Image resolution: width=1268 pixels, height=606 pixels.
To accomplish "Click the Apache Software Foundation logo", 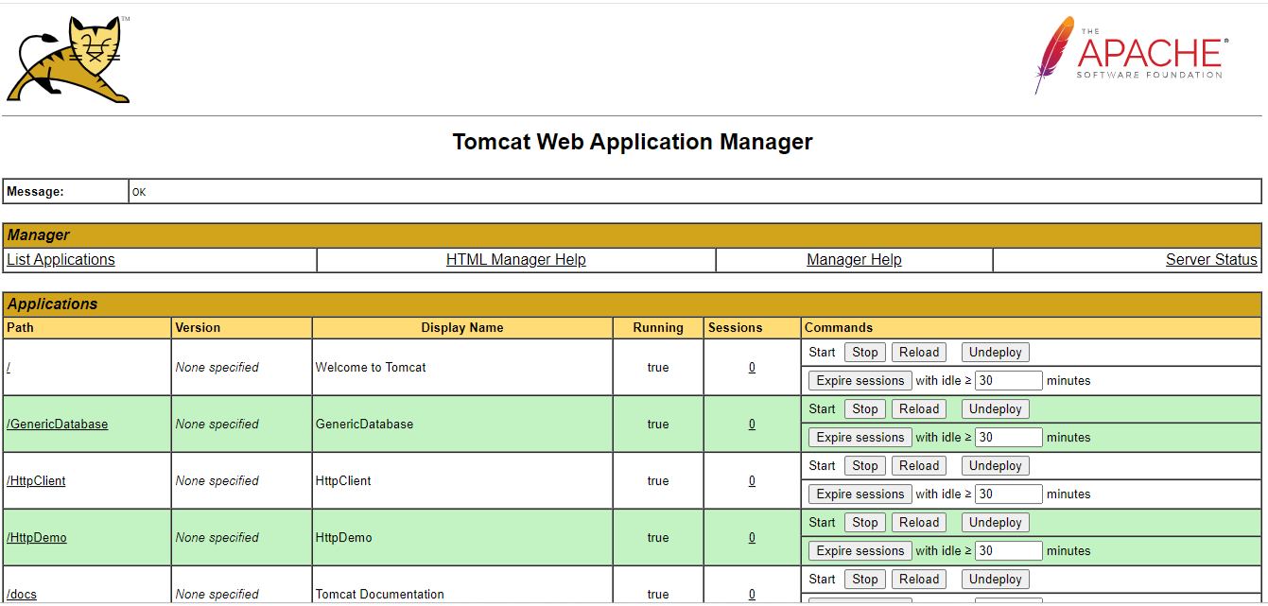I will pyautogui.click(x=1132, y=55).
